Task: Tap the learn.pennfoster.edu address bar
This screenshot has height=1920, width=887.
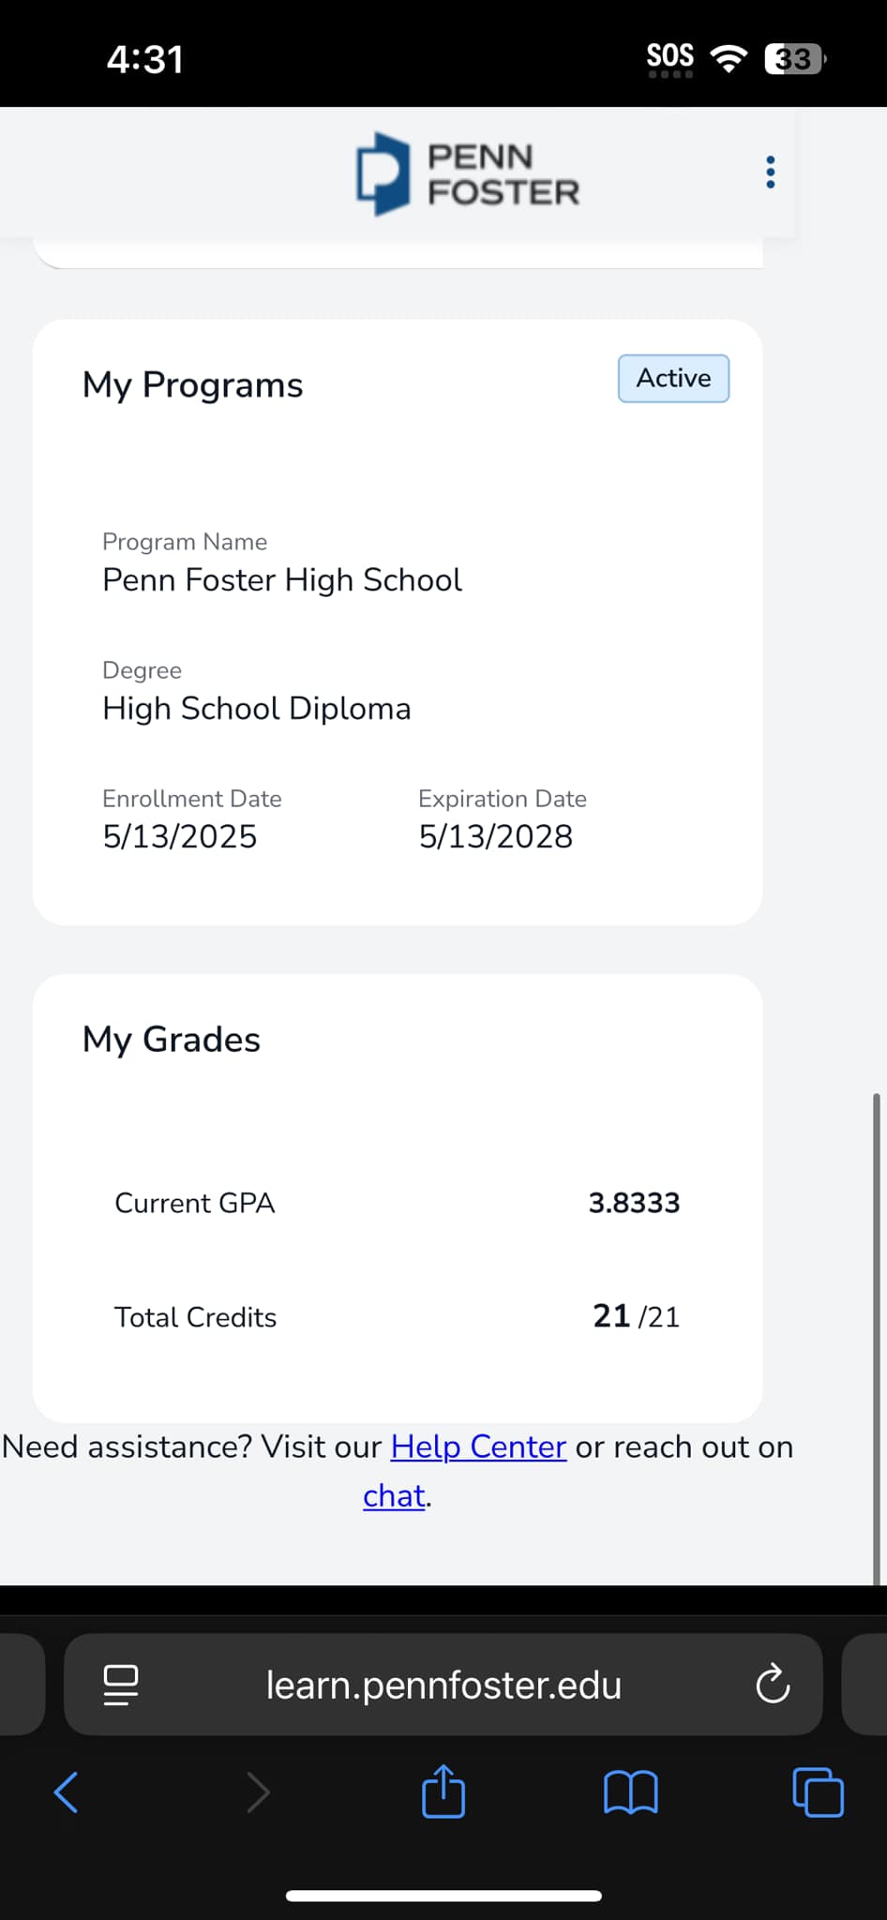Action: click(x=443, y=1685)
